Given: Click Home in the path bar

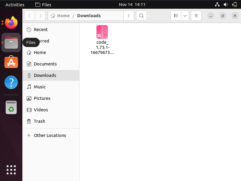Looking at the screenshot, I should click(60, 16).
